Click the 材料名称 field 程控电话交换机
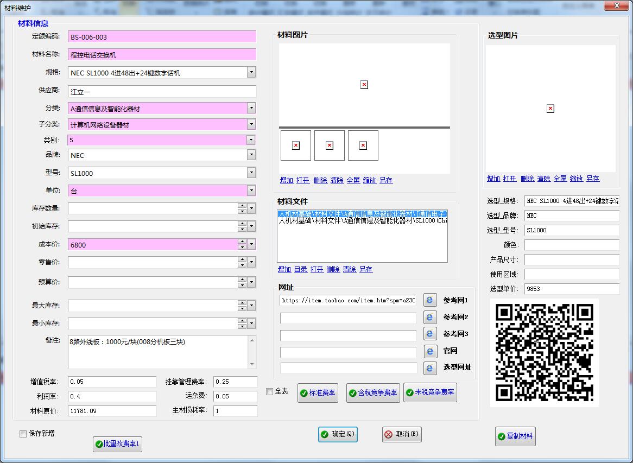This screenshot has width=633, height=463. (162, 54)
